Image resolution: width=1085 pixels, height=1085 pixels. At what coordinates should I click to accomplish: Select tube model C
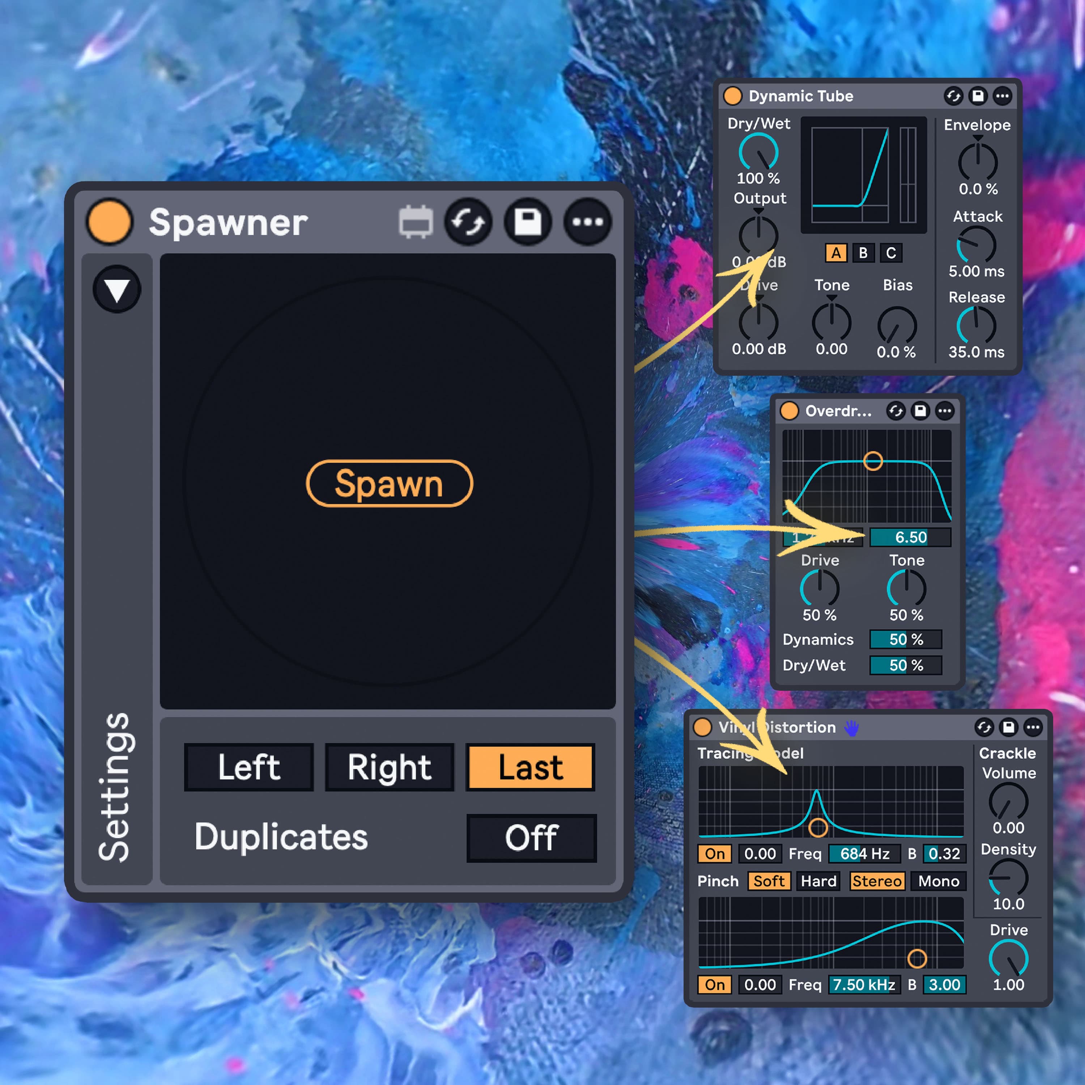coord(891,253)
